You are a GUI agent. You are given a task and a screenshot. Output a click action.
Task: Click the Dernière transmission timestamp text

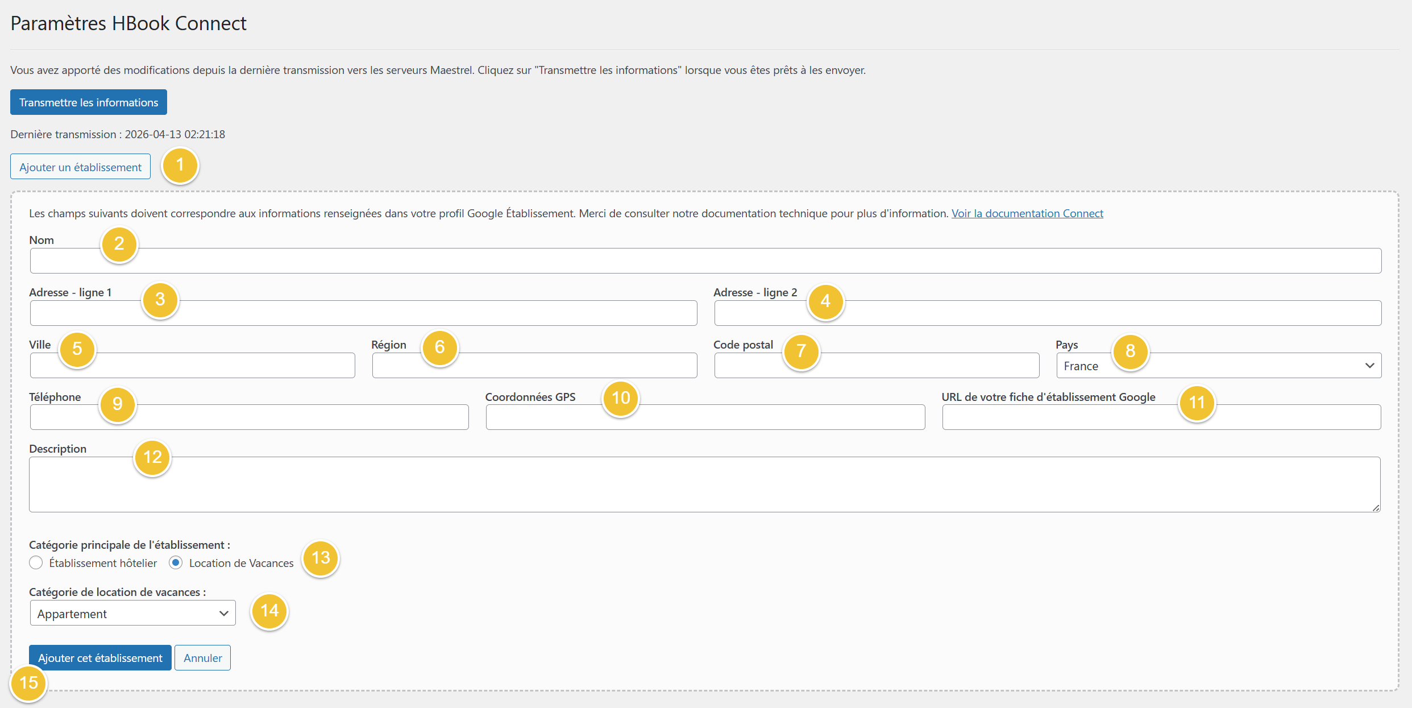pos(118,134)
